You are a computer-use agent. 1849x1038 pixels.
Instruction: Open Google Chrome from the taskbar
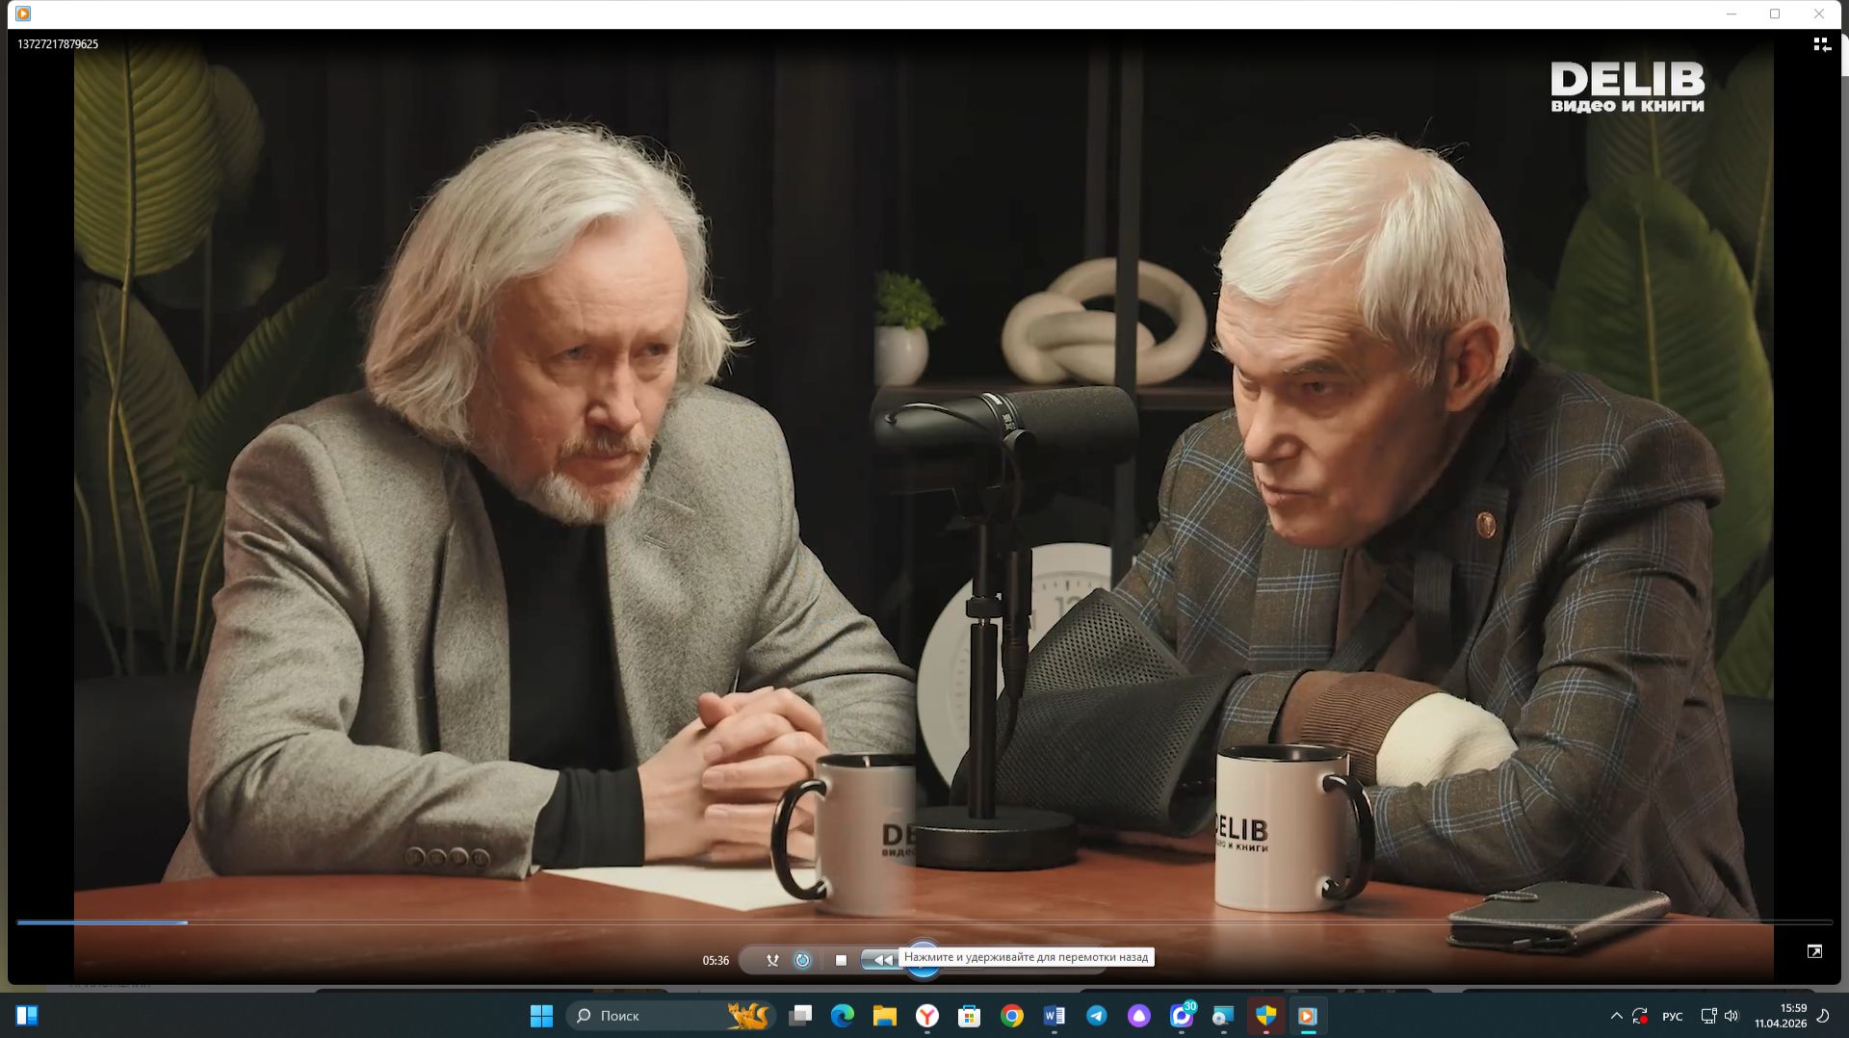pyautogui.click(x=1012, y=1016)
